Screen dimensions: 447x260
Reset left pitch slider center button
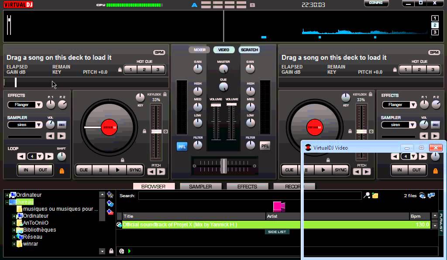[165, 131]
